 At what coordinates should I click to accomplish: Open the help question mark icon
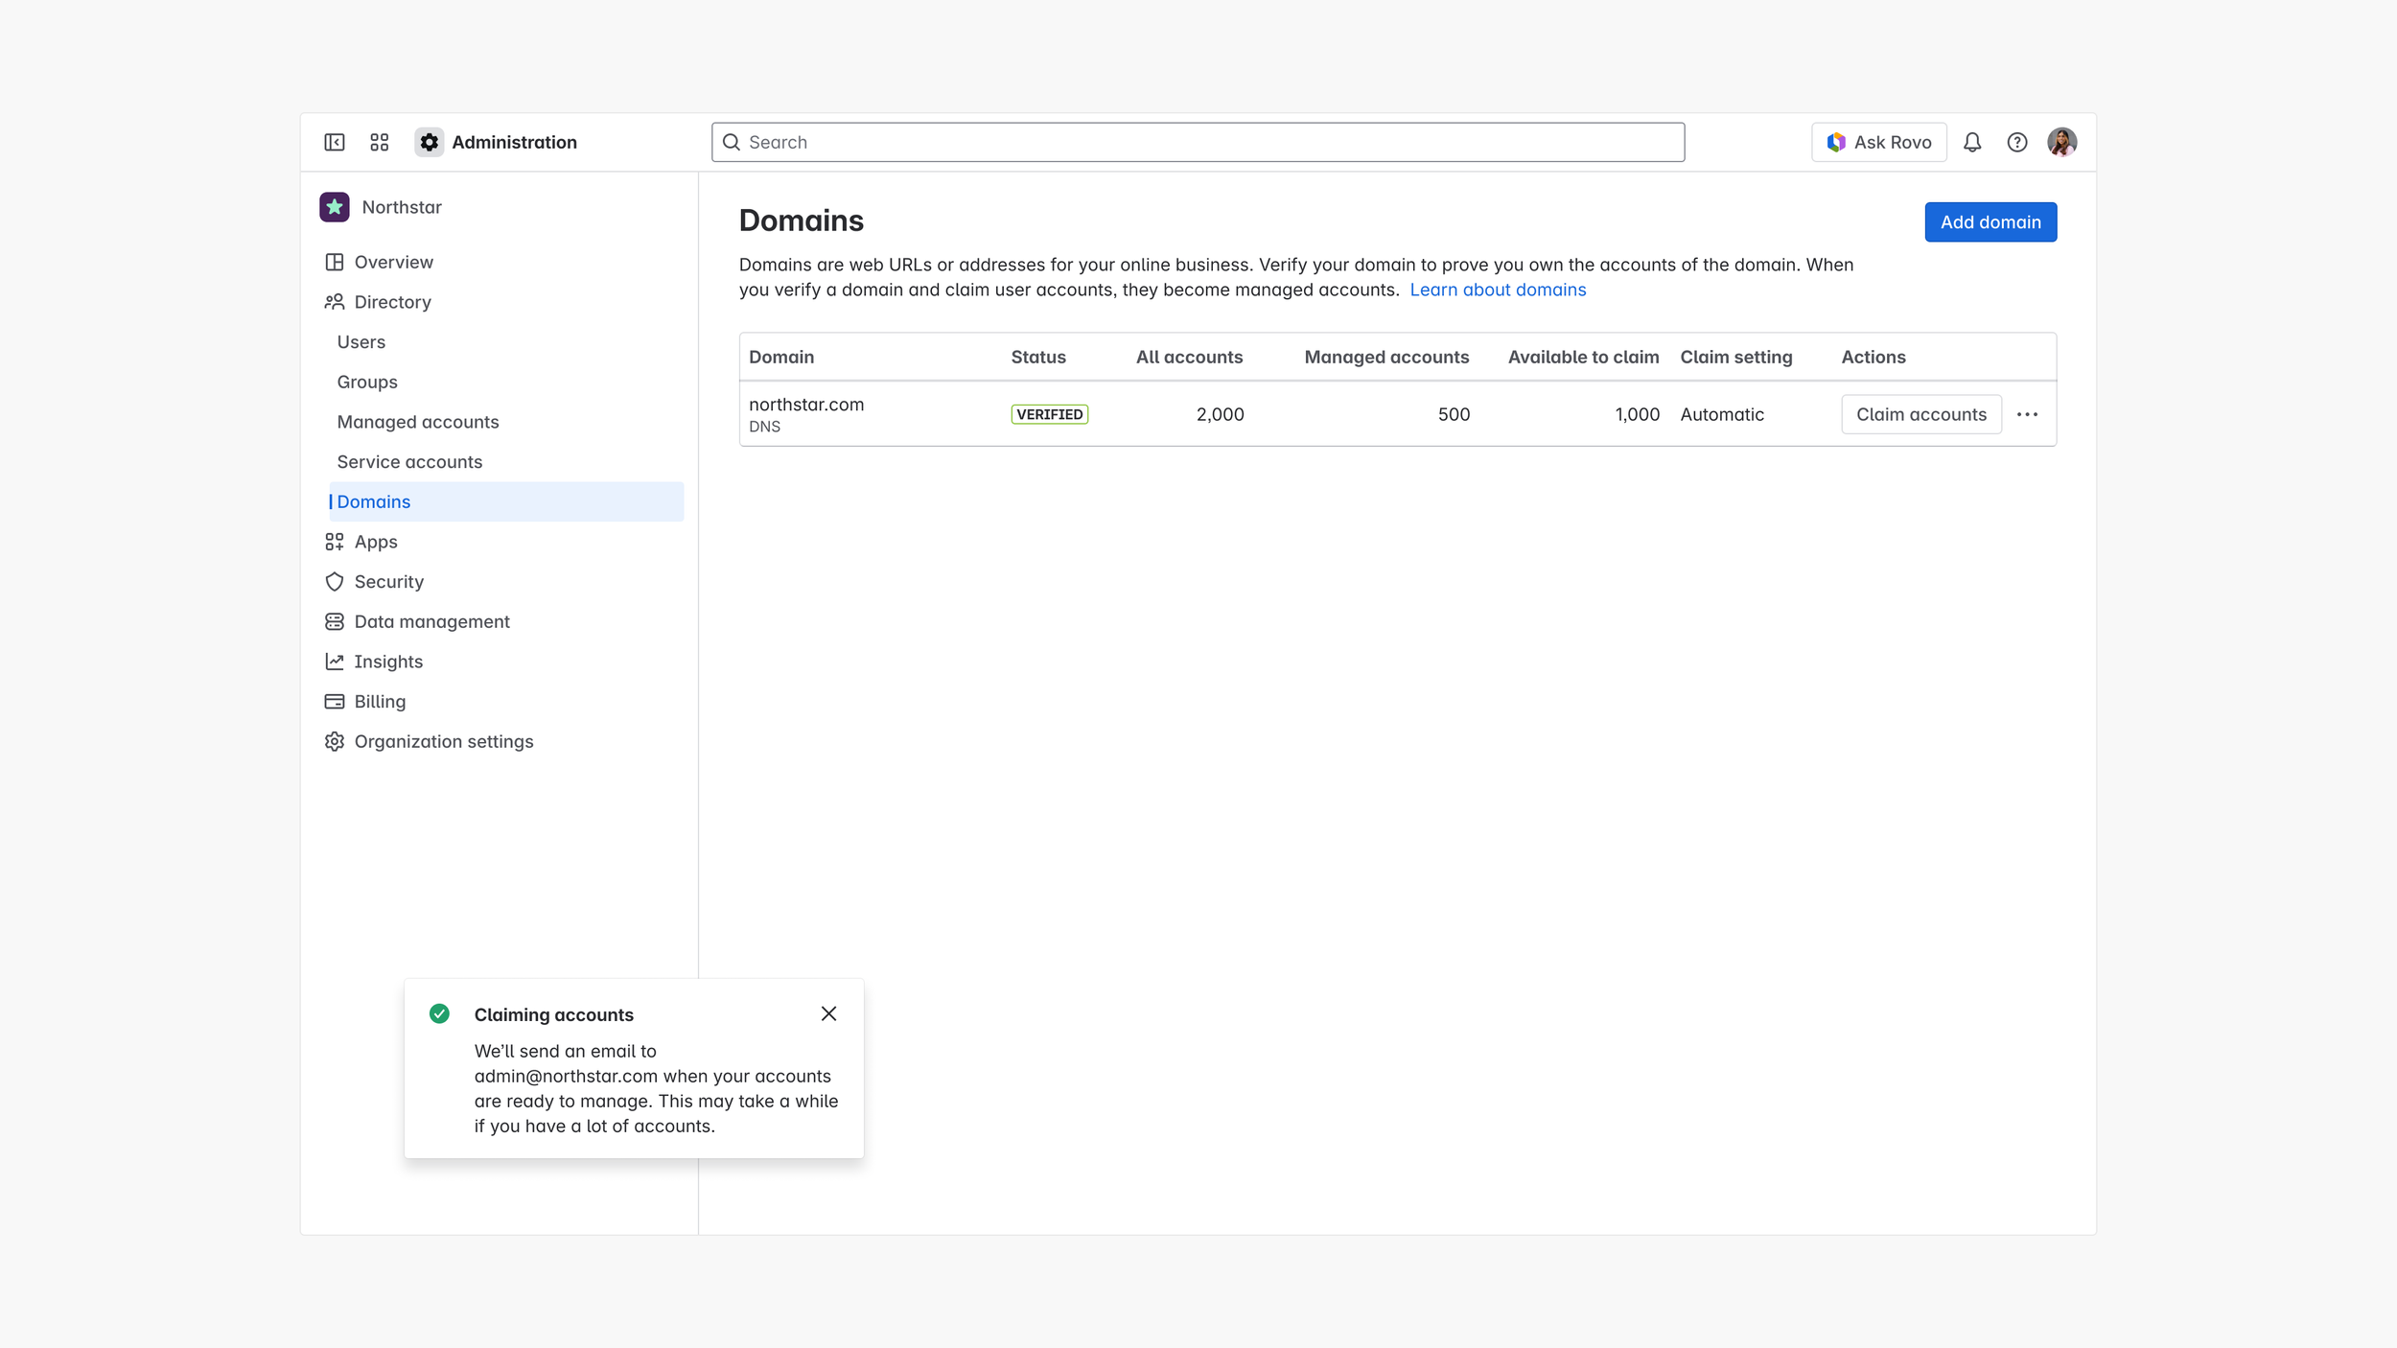2017,142
